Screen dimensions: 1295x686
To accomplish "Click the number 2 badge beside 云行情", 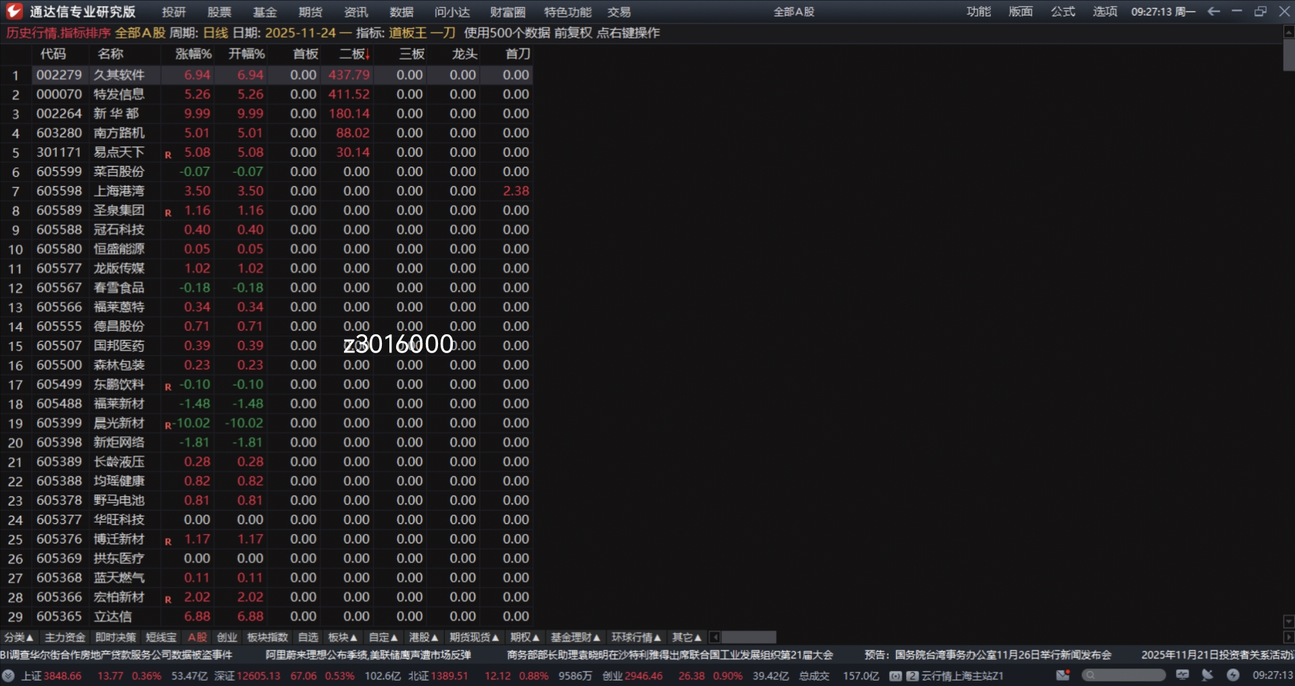I will pyautogui.click(x=912, y=676).
